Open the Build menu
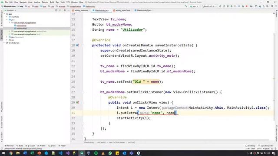The height and width of the screenshot is (156, 278). click(x=52, y=2)
